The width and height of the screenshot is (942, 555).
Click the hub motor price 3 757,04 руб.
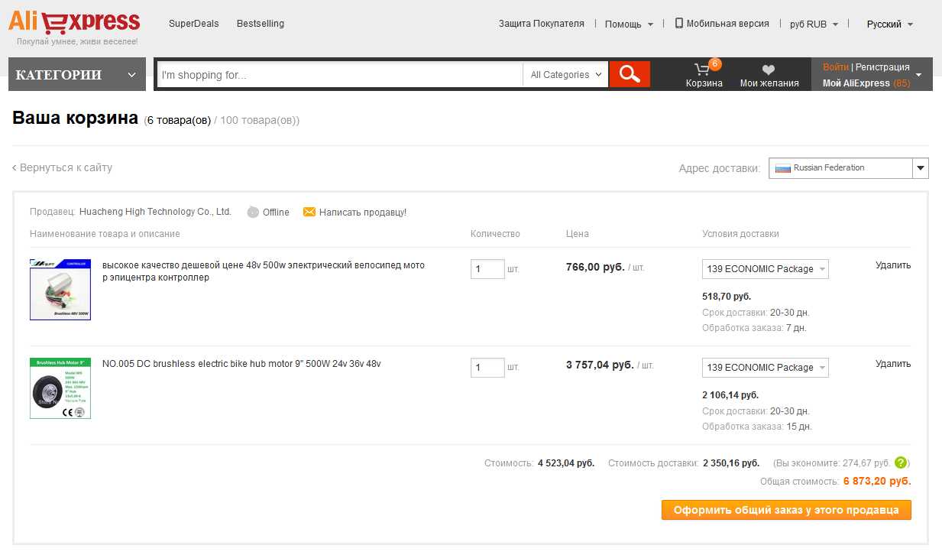click(x=600, y=365)
